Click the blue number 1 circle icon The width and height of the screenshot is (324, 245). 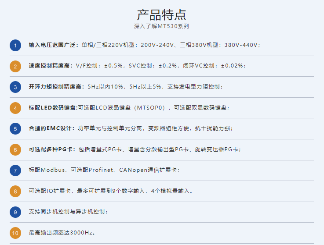click(15, 45)
